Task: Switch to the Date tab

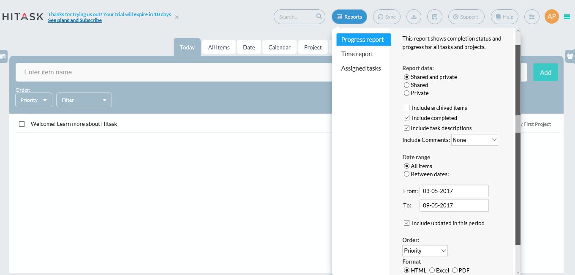Action: coord(249,47)
